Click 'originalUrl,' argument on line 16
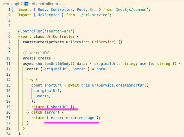Image resolution: width=184 pixels, height=137 pixels. [48, 91]
